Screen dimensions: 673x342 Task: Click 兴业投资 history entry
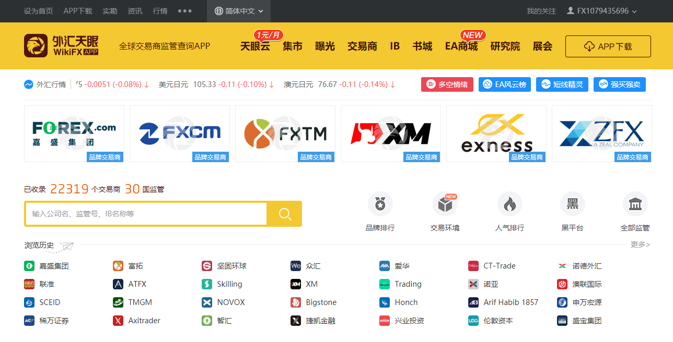coord(402,321)
